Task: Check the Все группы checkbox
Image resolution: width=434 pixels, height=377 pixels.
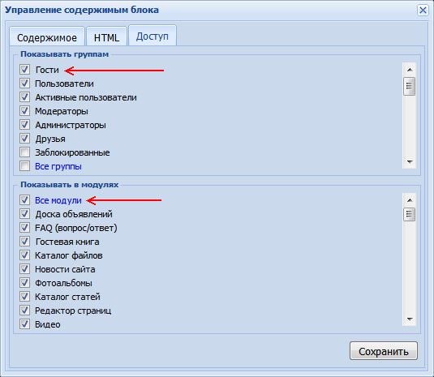Action: point(24,166)
